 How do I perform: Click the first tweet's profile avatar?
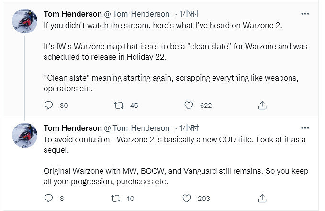point(24,21)
